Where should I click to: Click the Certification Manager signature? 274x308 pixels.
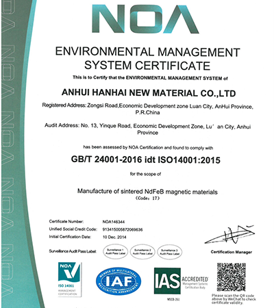[x=229, y=235]
